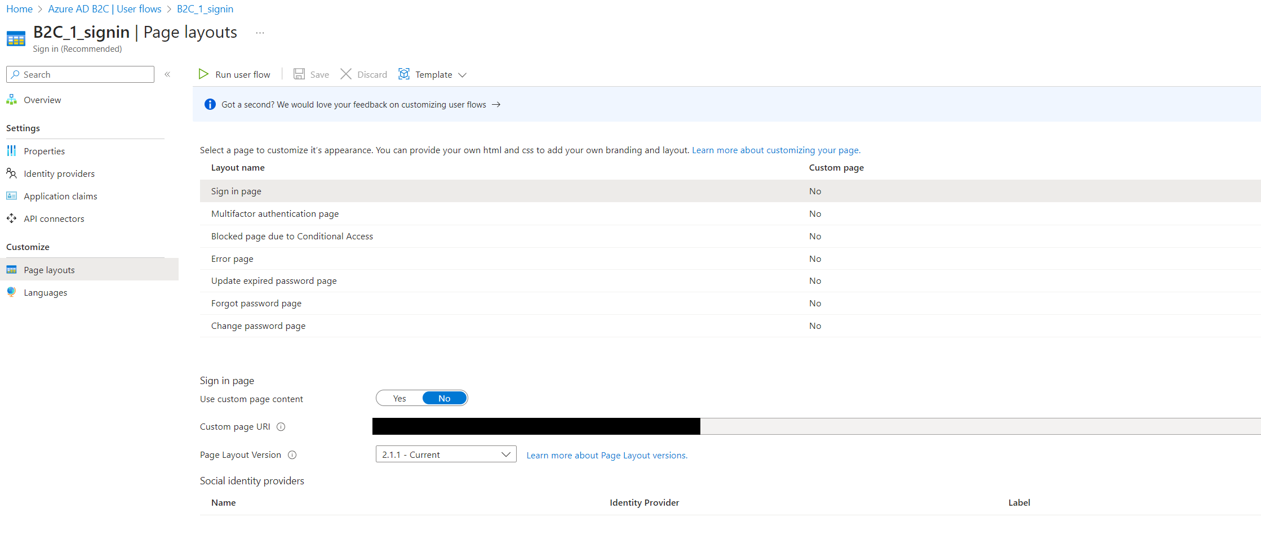The image size is (1261, 553).
Task: Click the info icon in feedback banner
Action: [210, 104]
